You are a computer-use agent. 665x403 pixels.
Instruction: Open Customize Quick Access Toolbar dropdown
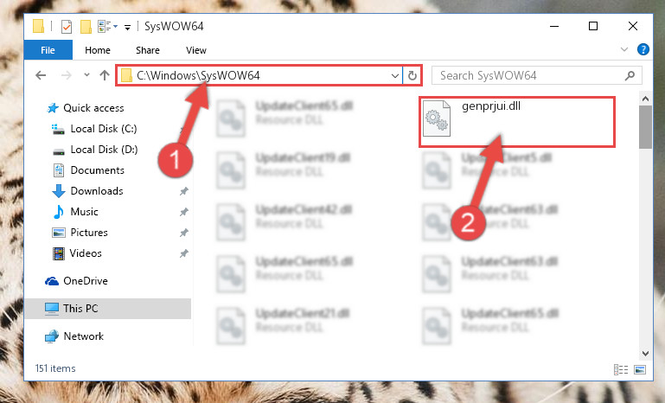[127, 27]
